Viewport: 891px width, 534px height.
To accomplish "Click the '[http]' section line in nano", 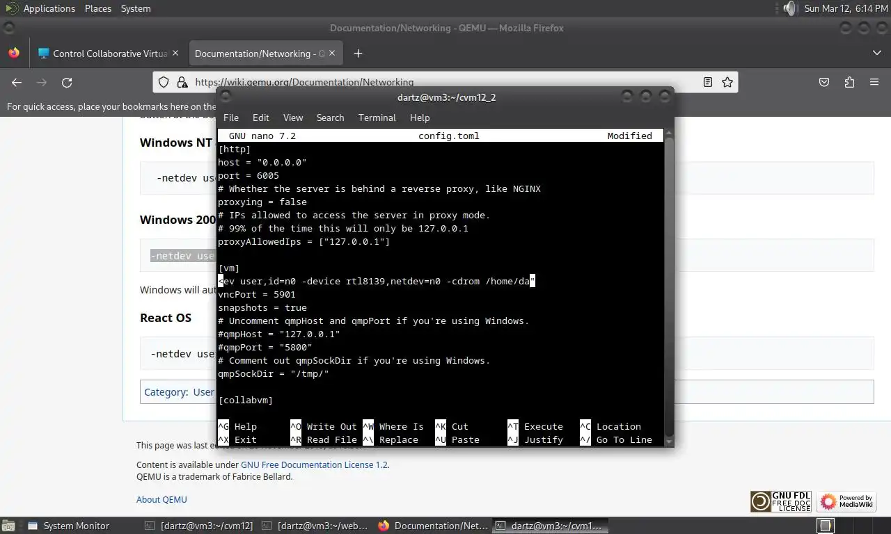I will 235,149.
